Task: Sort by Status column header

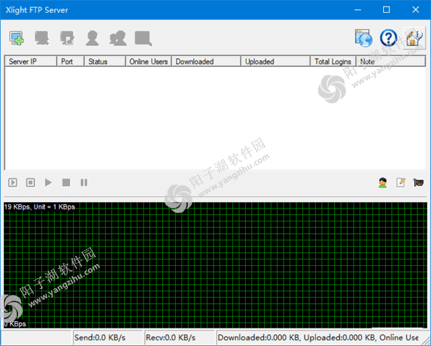Action: [x=105, y=61]
